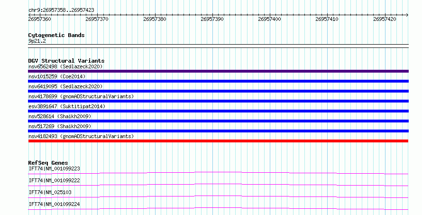
Task: Click ruler coordinate 26957390
Action: 212,19
